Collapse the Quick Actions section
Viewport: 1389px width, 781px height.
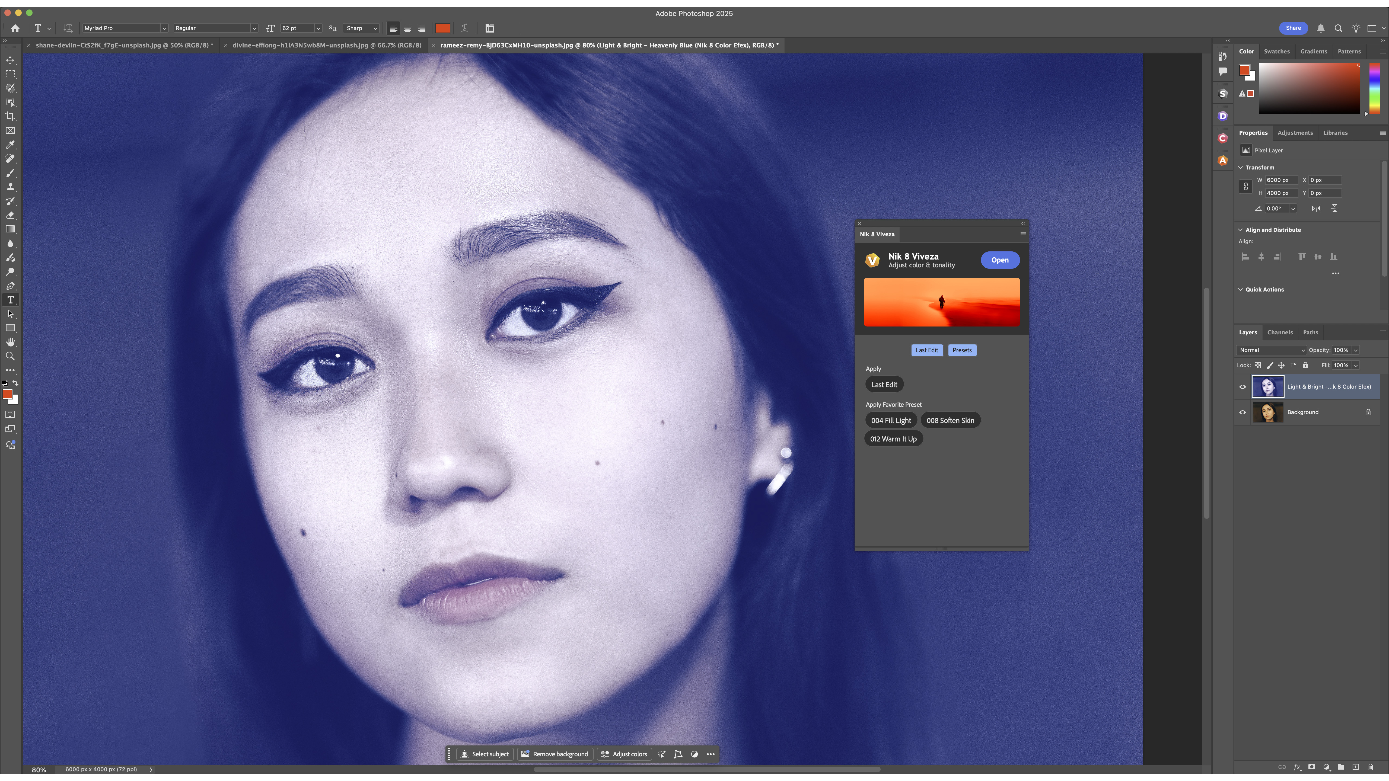click(1241, 289)
